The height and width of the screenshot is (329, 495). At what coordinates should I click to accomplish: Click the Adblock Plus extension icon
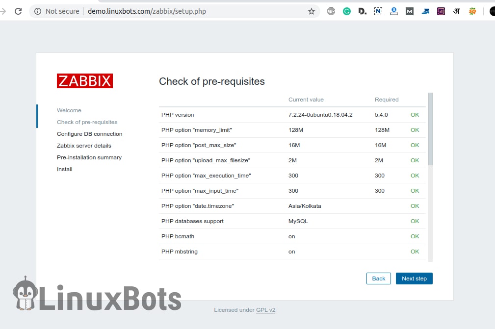(x=331, y=11)
